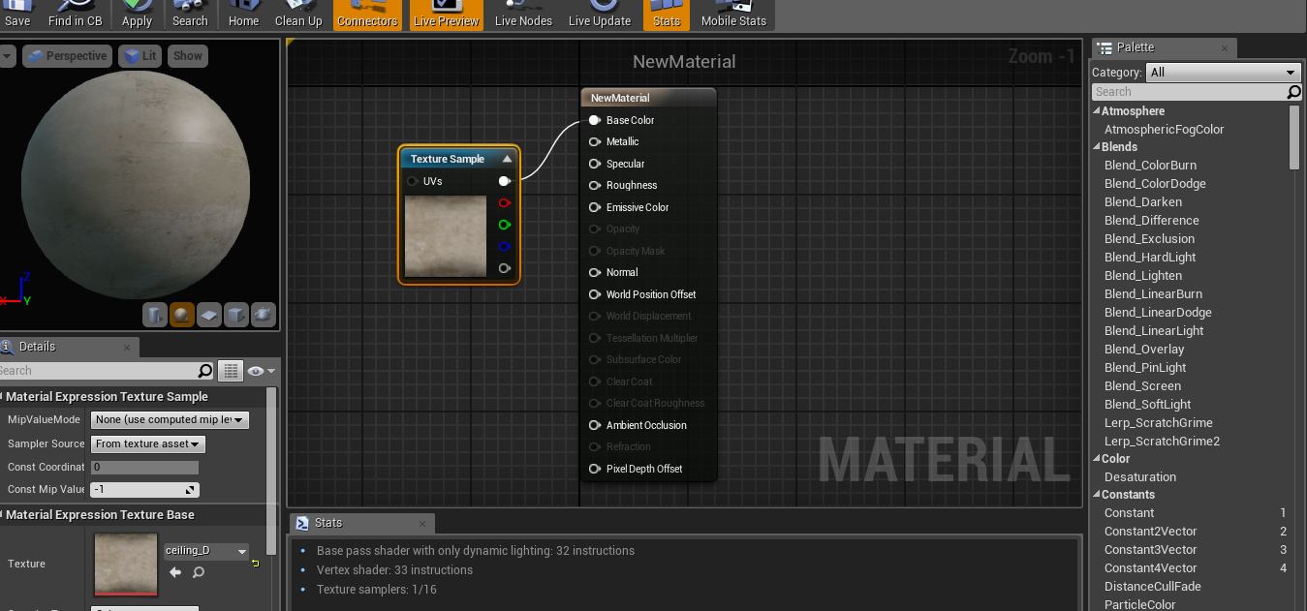Use the custom mesh preview button
The height and width of the screenshot is (611, 1307).
tap(264, 315)
